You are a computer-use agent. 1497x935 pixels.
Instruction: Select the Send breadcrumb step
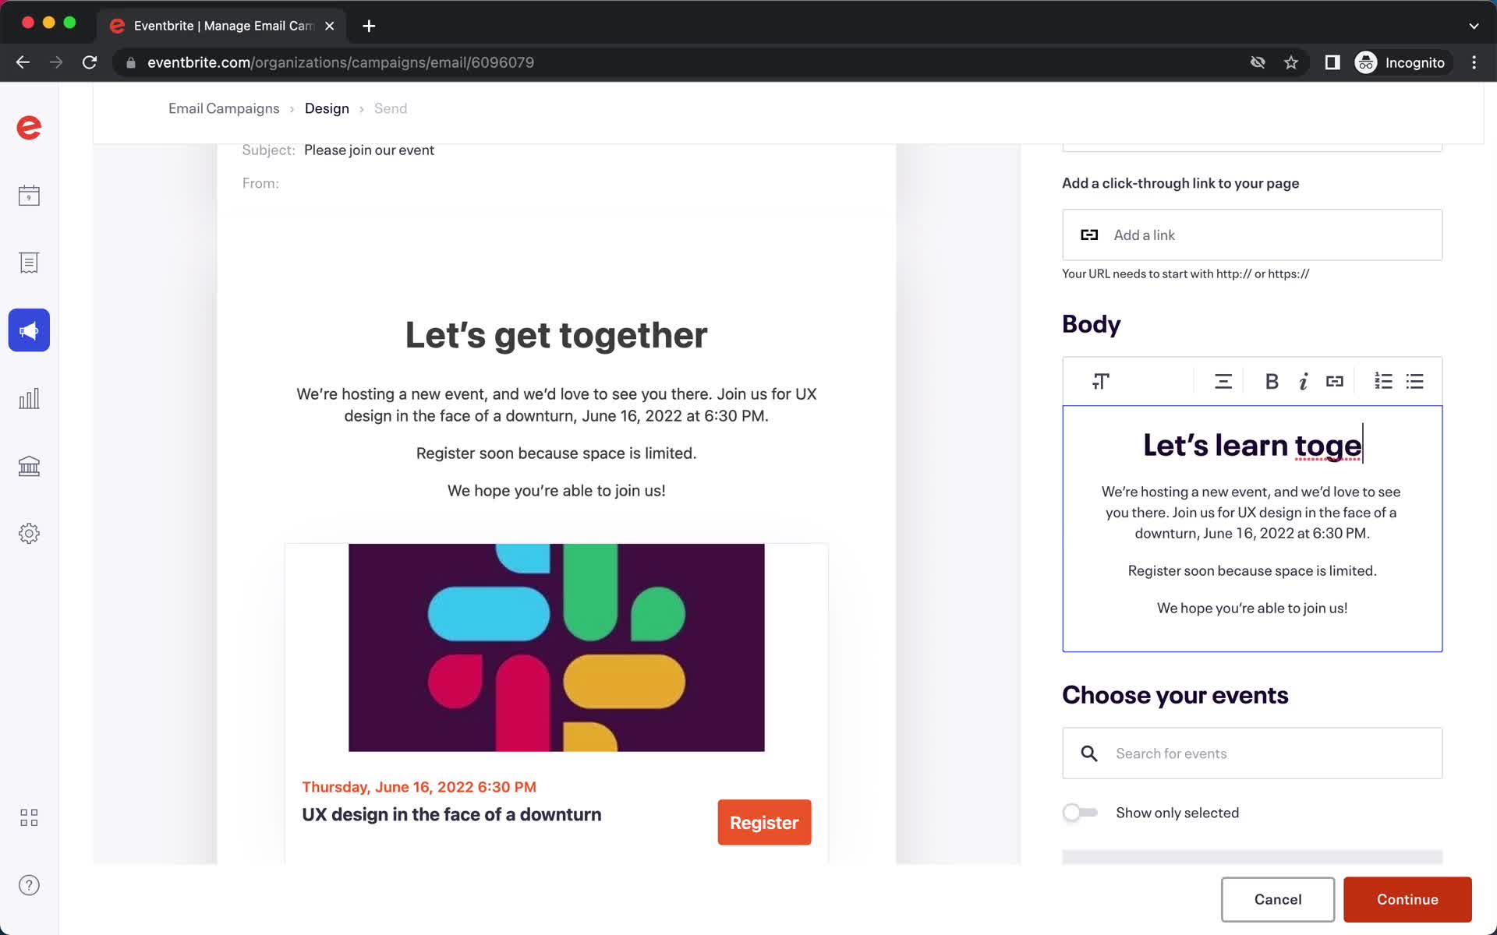pyautogui.click(x=391, y=108)
